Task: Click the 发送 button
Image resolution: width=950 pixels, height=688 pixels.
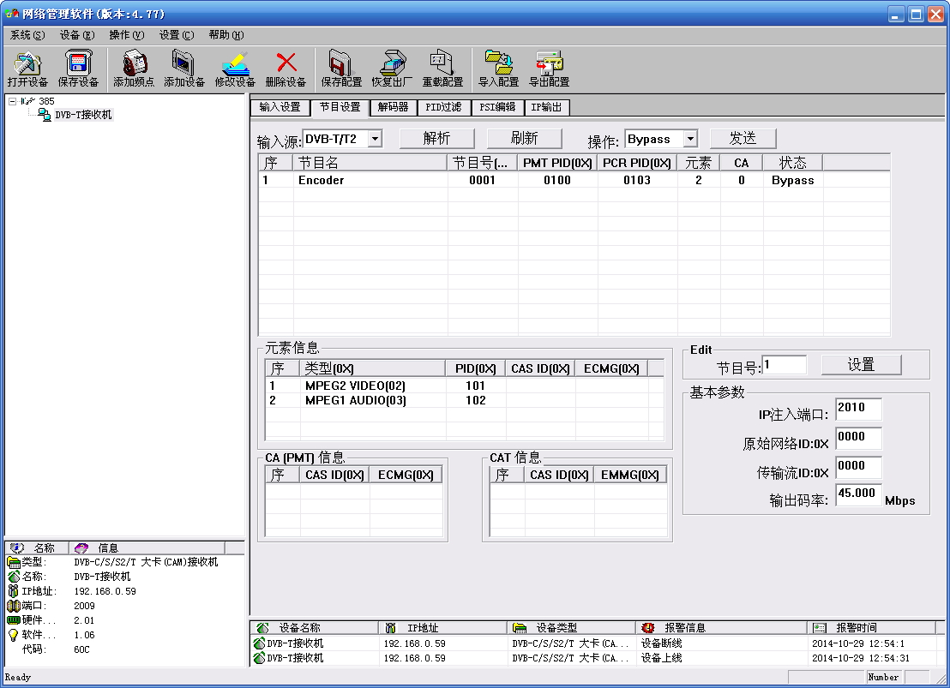Action: pos(743,139)
